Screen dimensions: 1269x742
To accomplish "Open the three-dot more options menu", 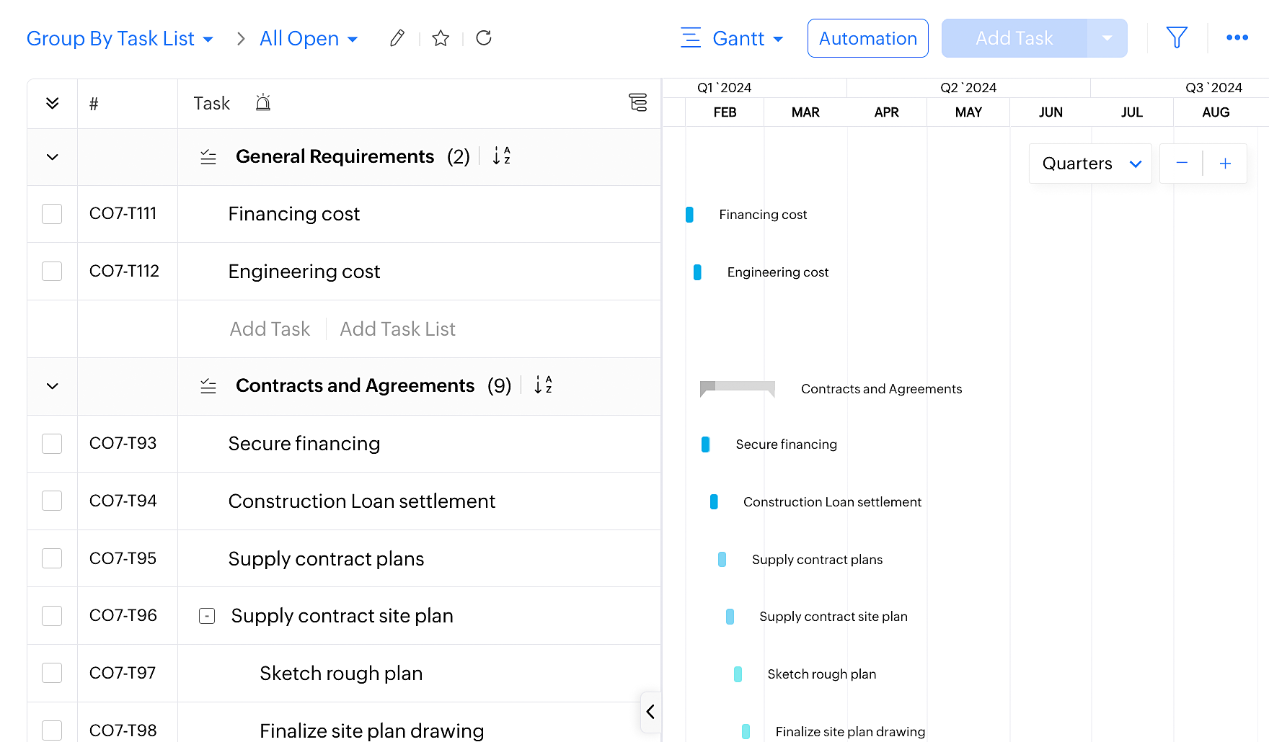I will 1237,37.
